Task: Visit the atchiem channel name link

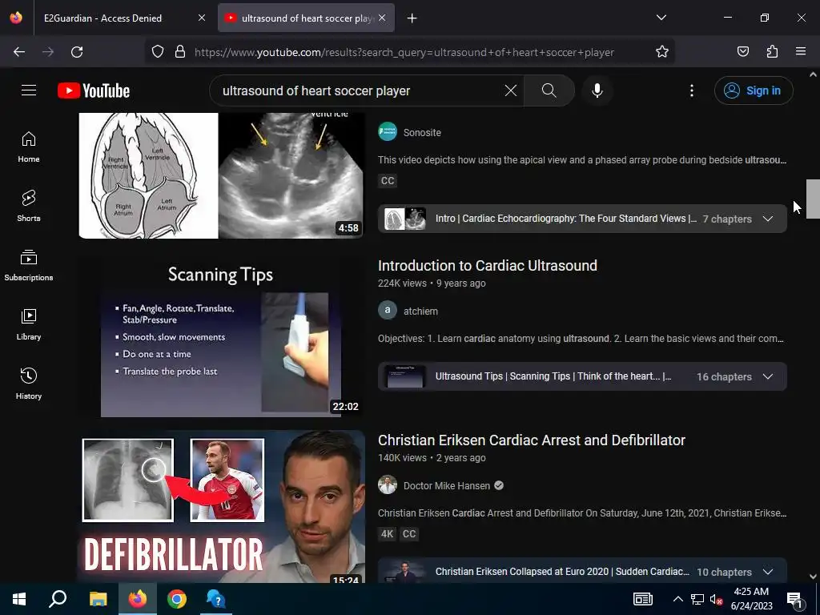Action: tap(420, 312)
